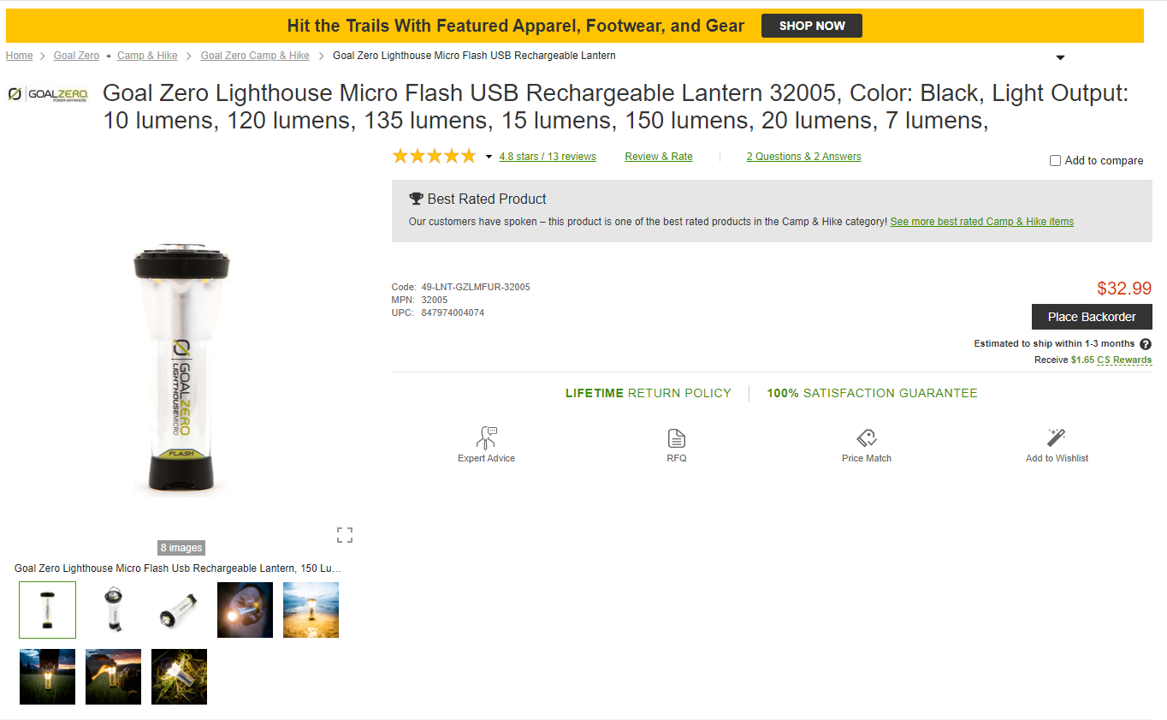The width and height of the screenshot is (1167, 720).
Task: Select eighth thumbnail of lantern in grass
Action: (x=179, y=676)
